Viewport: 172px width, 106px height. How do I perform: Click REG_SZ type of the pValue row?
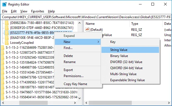(136, 35)
